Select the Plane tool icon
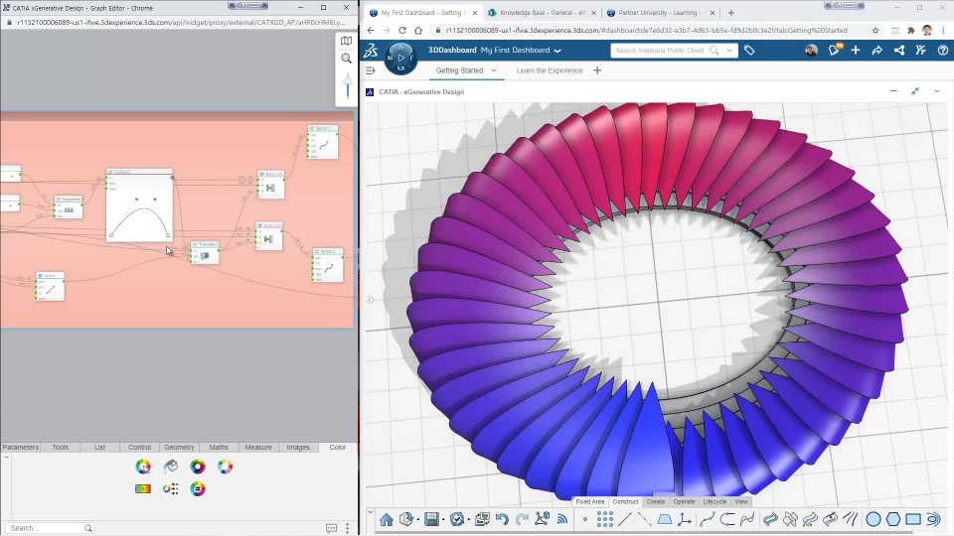This screenshot has width=954, height=536. pos(665,519)
